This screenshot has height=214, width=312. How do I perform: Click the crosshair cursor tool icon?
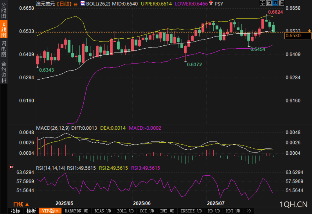(262, 3)
